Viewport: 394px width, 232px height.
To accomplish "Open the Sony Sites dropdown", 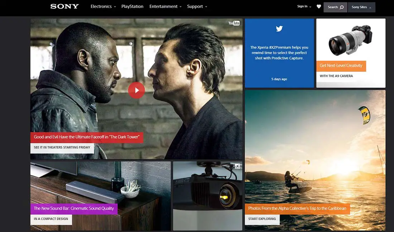I will [361, 7].
